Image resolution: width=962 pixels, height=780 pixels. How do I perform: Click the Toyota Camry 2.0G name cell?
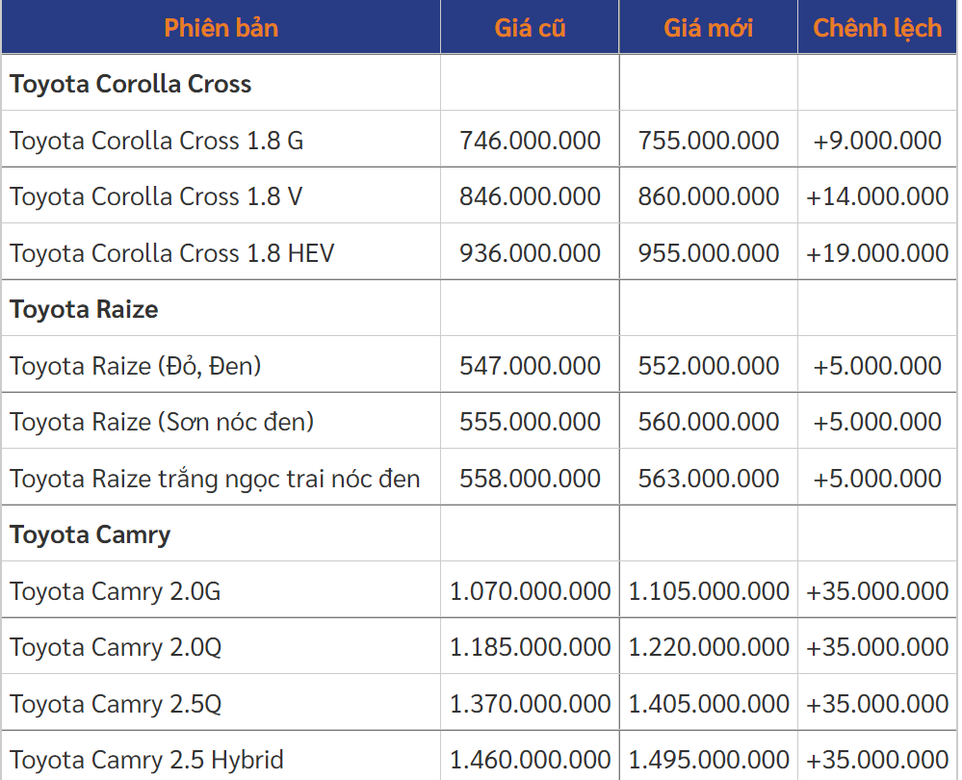[x=116, y=591]
